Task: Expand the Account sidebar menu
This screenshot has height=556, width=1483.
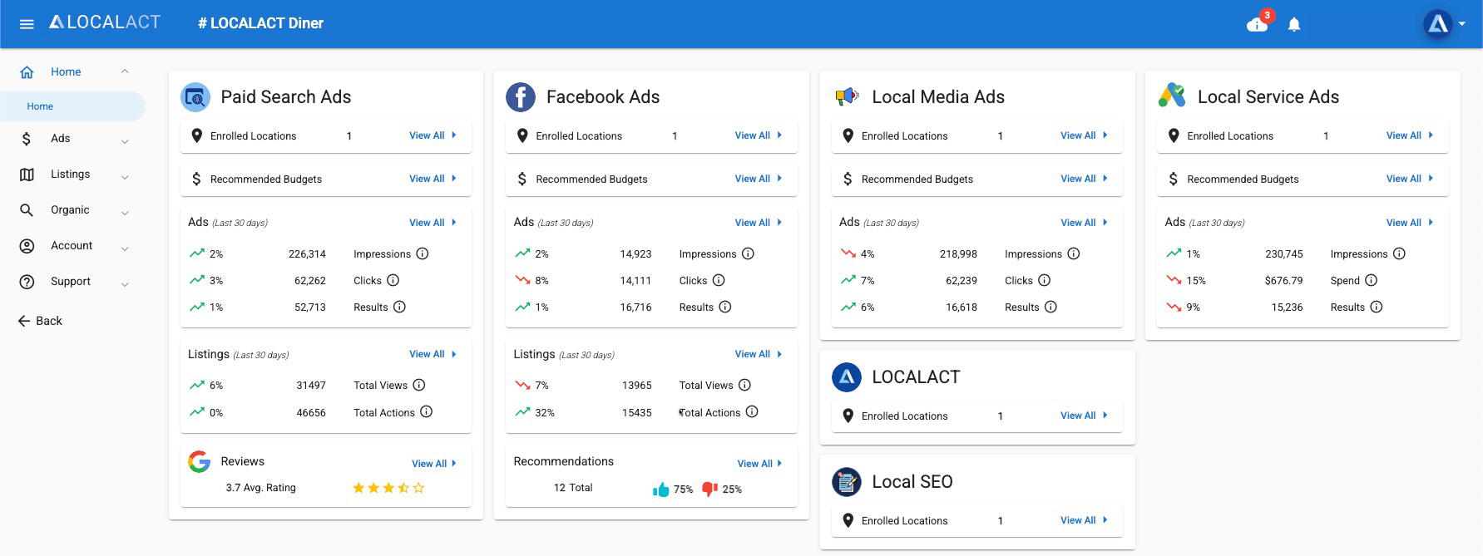Action: [125, 248]
